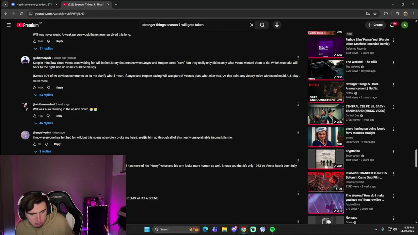Open Chrome media controls icon
This screenshot has width=418, height=235.
tap(397, 14)
